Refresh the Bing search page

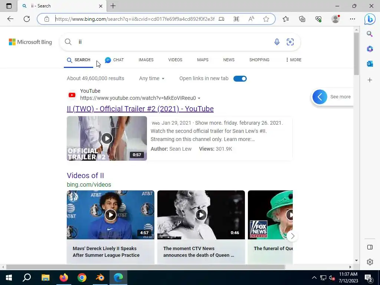27,19
